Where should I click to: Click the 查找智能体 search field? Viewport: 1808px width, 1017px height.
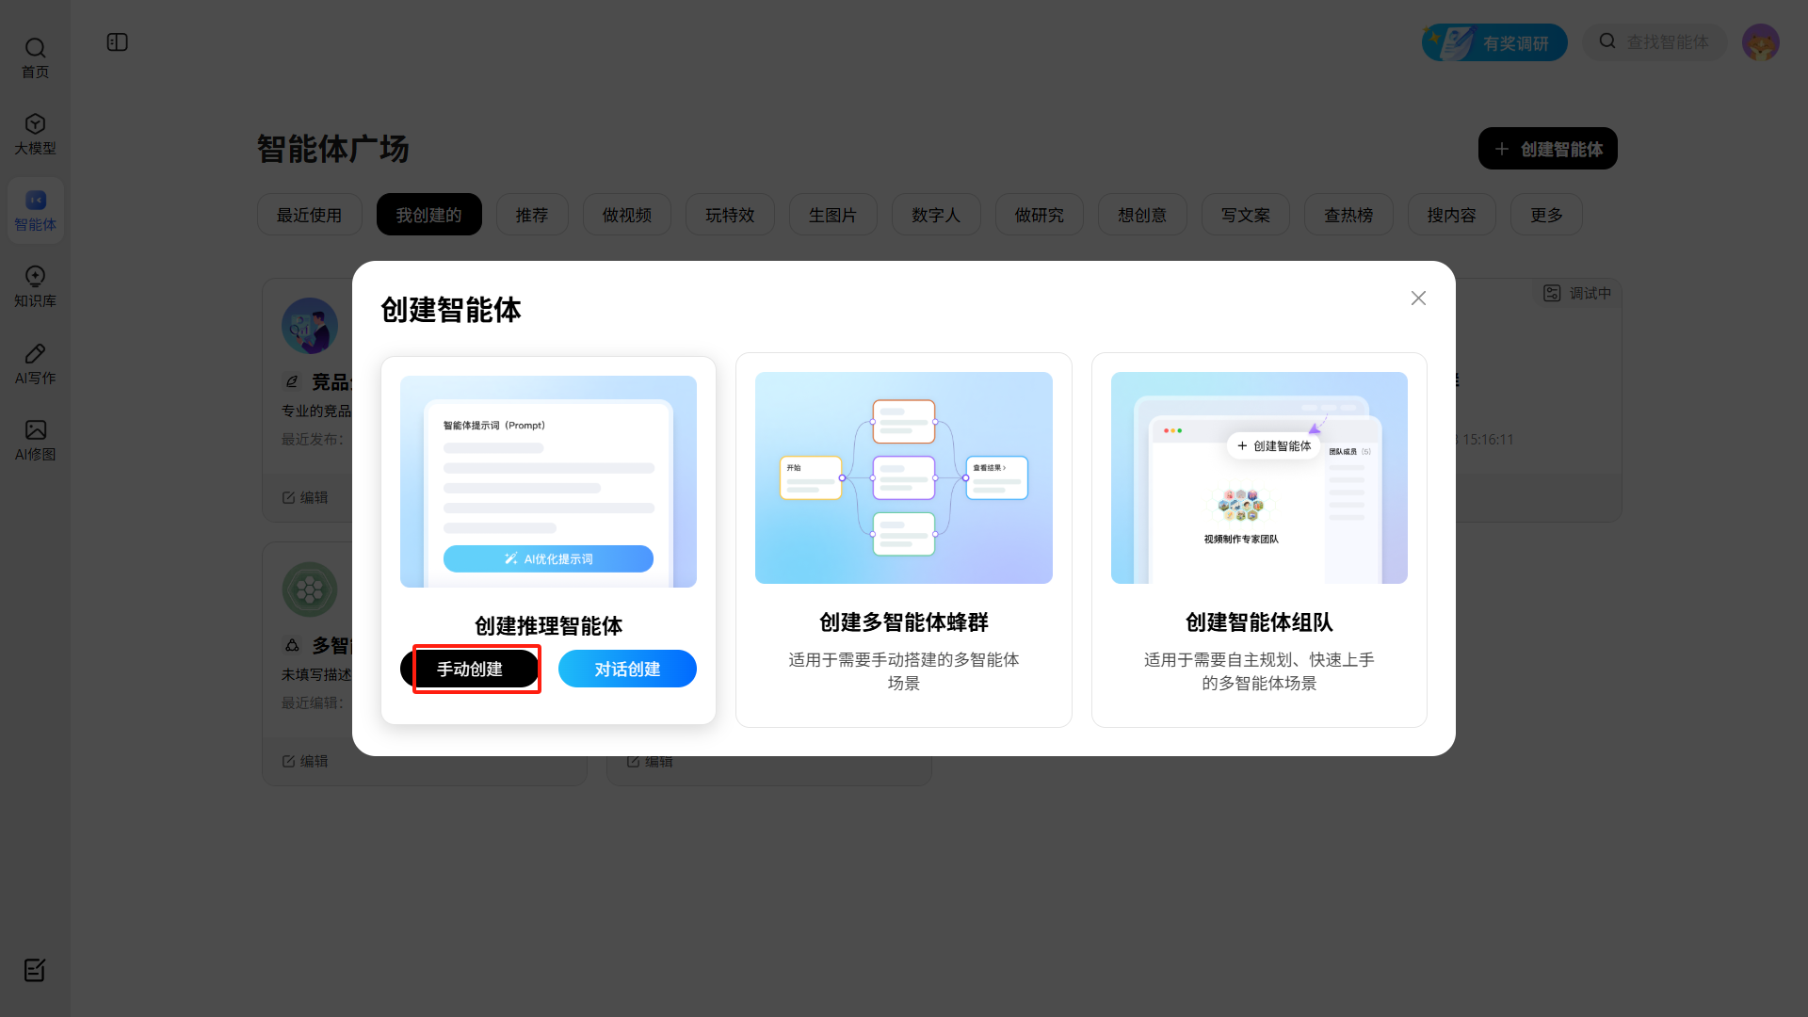1667,42
